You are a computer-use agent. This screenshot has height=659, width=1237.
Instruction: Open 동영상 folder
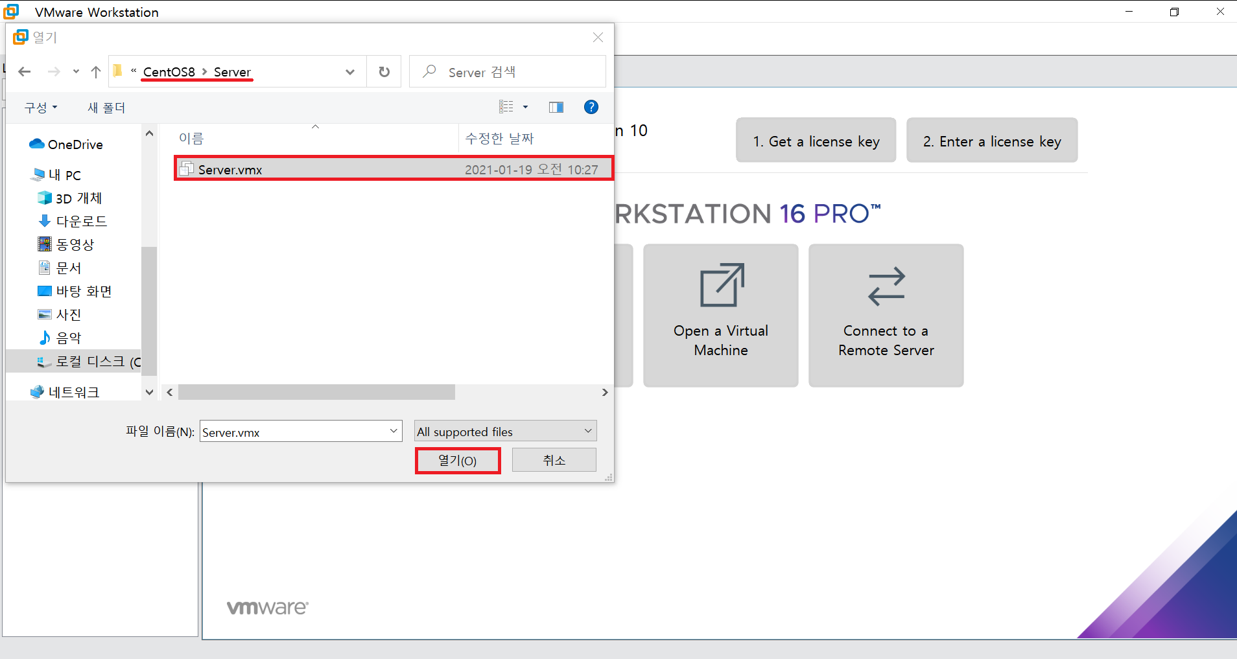[66, 244]
